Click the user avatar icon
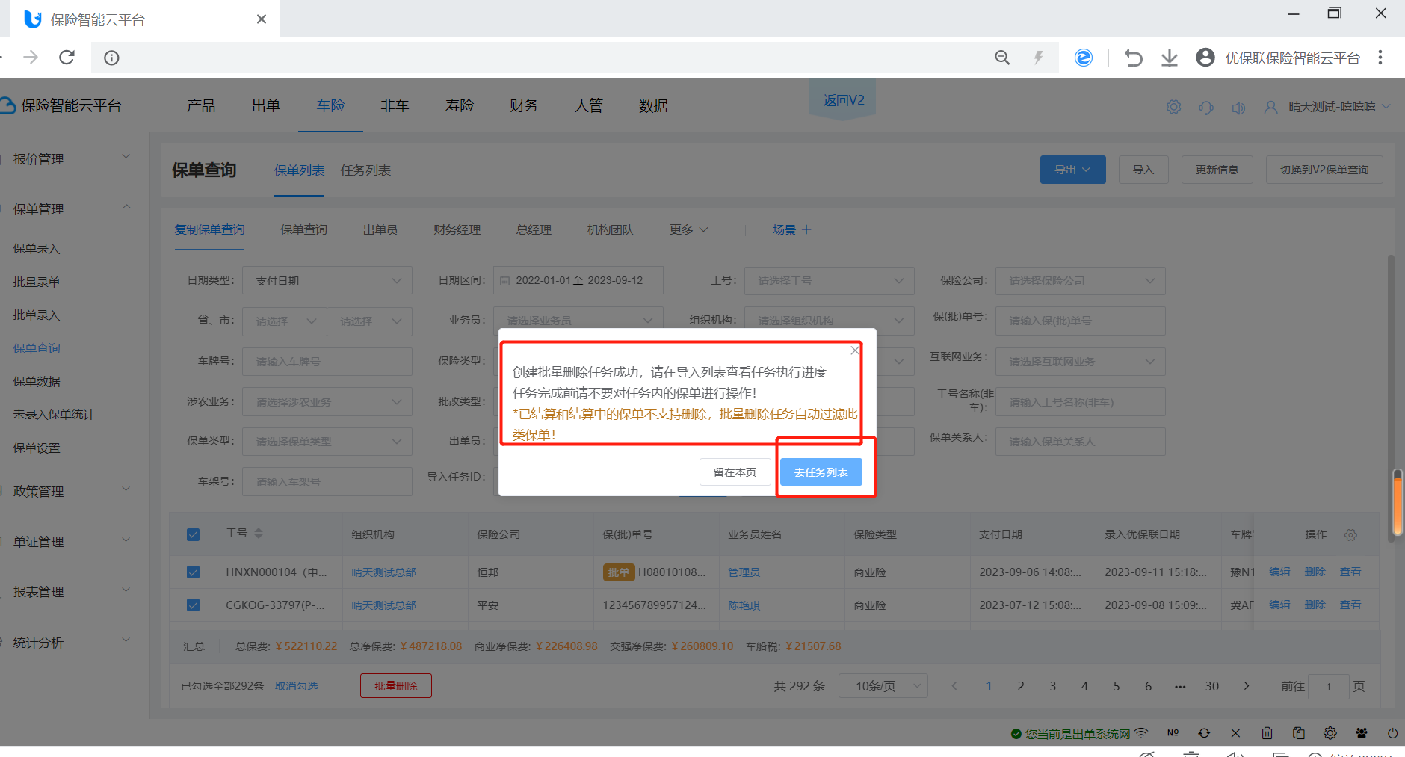Screen dimensions: 1405x757 click(1270, 107)
